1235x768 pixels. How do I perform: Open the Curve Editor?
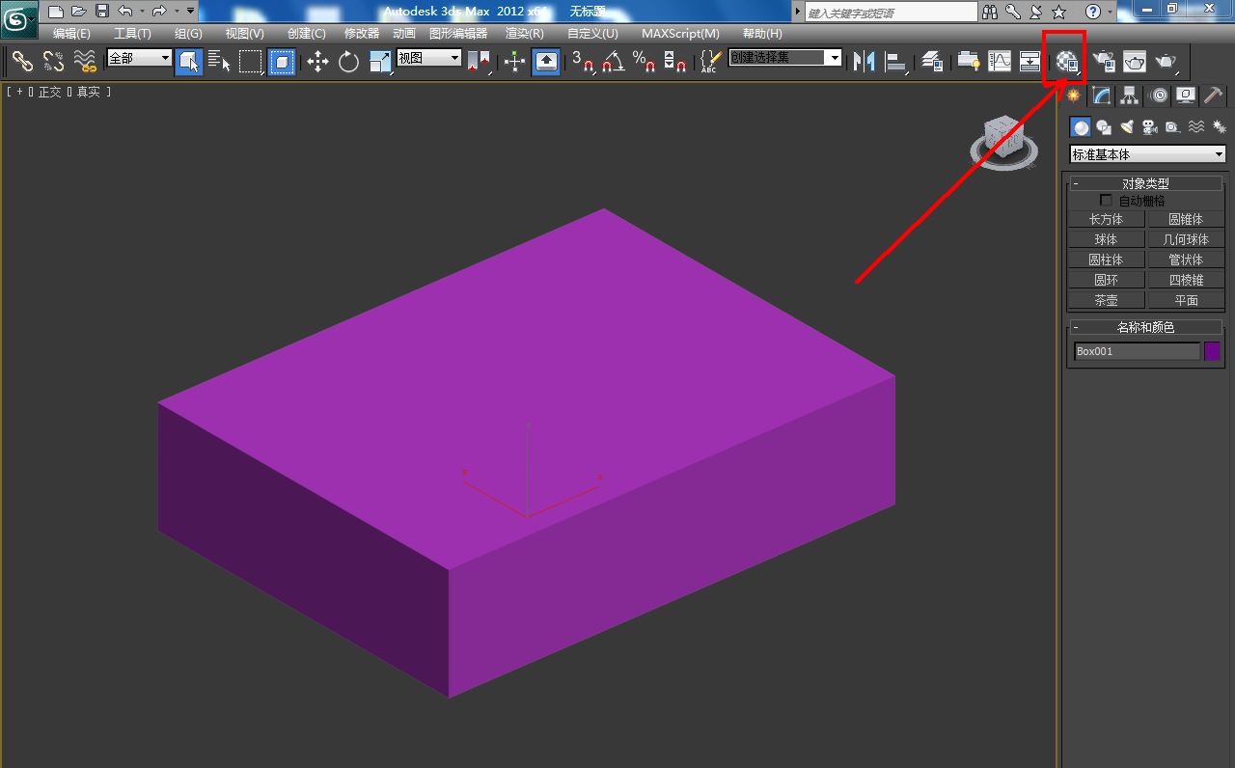[1000, 62]
